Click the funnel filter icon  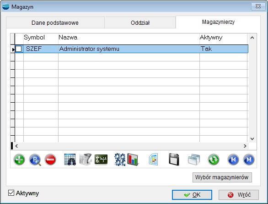click(x=86, y=160)
